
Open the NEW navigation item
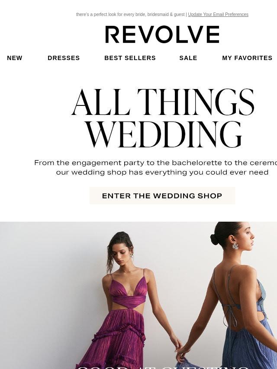(15, 58)
